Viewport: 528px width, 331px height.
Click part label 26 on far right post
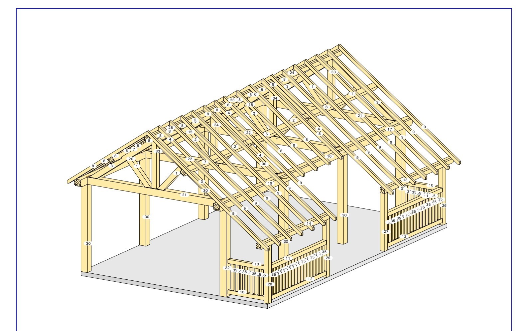444,205
